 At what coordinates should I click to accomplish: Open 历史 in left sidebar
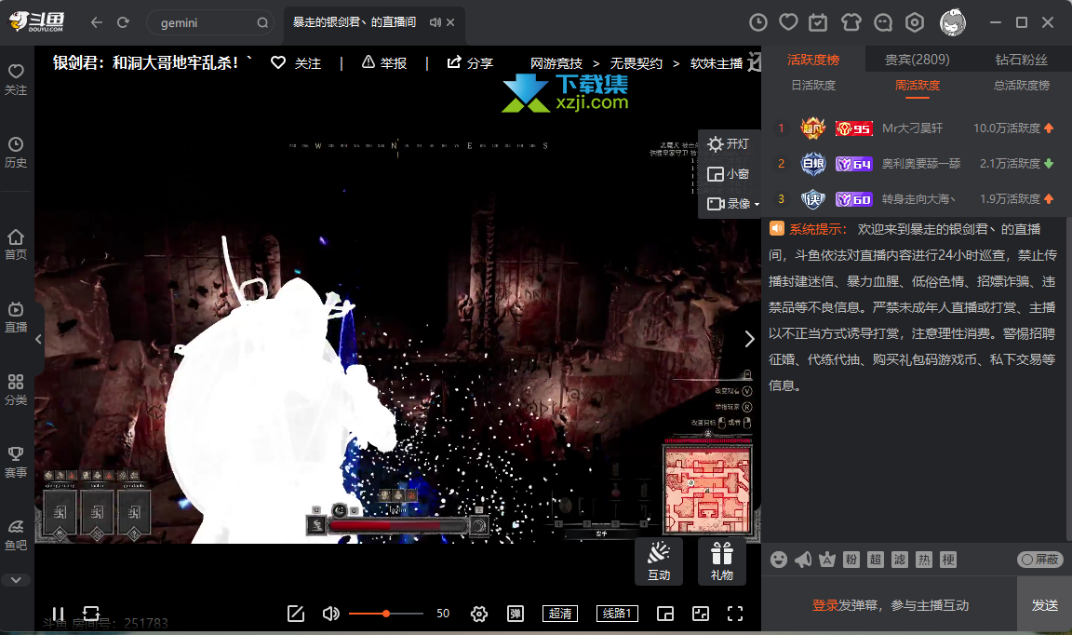click(x=16, y=152)
